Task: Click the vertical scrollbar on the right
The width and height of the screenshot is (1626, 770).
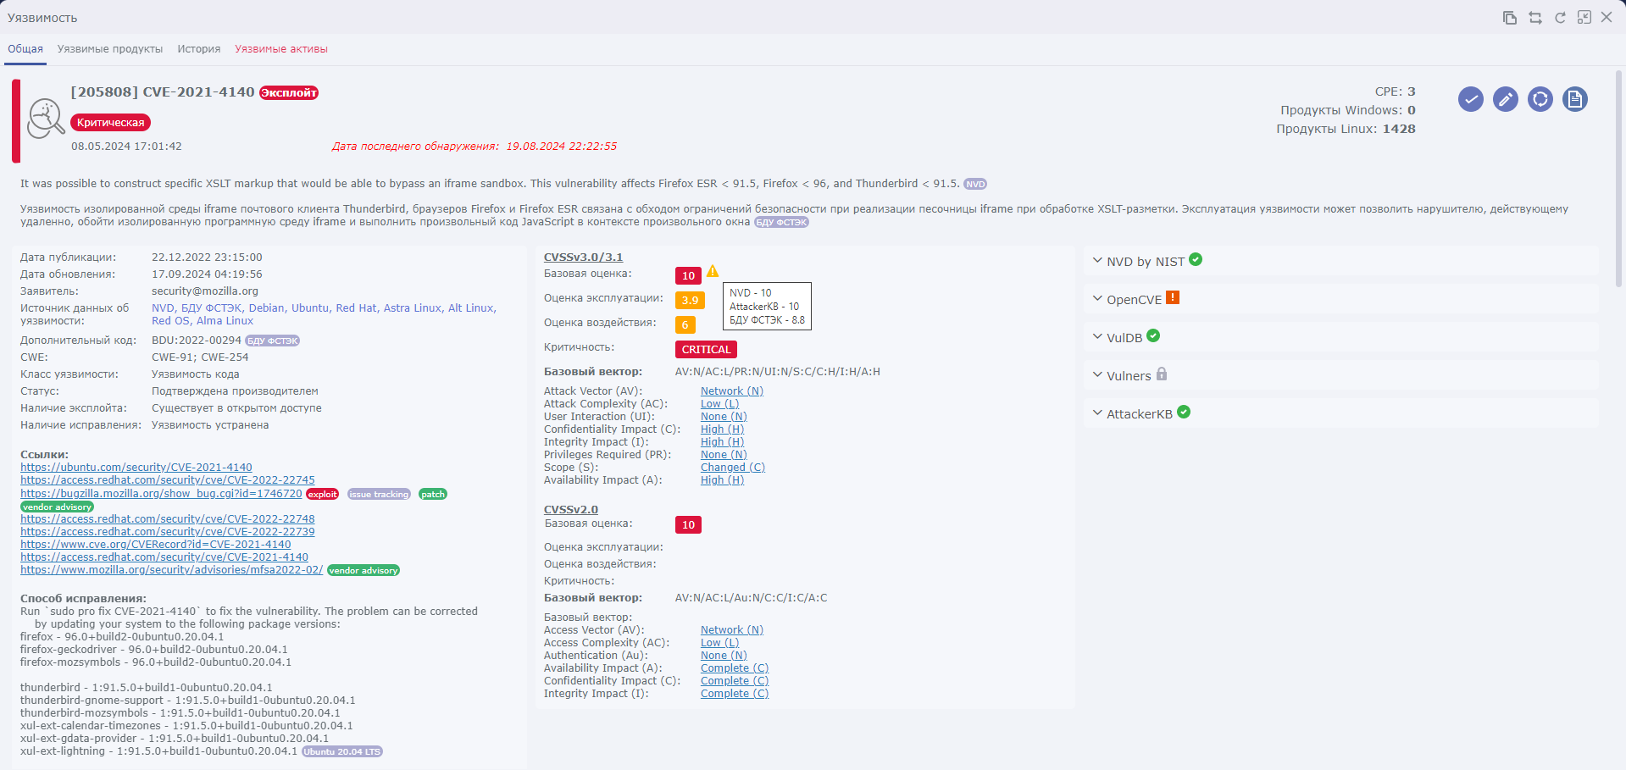Action: [1619, 178]
